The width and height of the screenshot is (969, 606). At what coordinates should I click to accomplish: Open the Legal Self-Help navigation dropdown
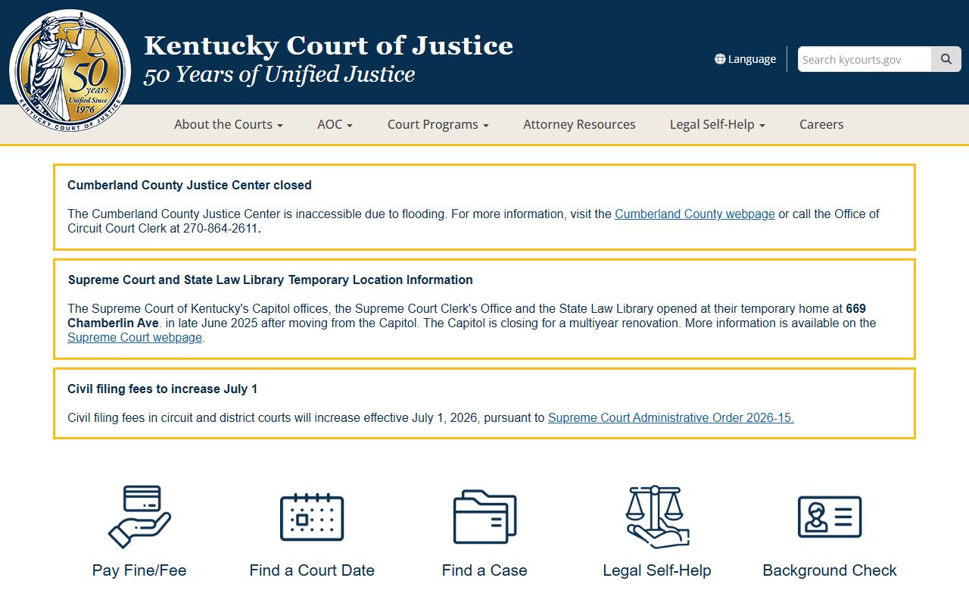point(717,124)
